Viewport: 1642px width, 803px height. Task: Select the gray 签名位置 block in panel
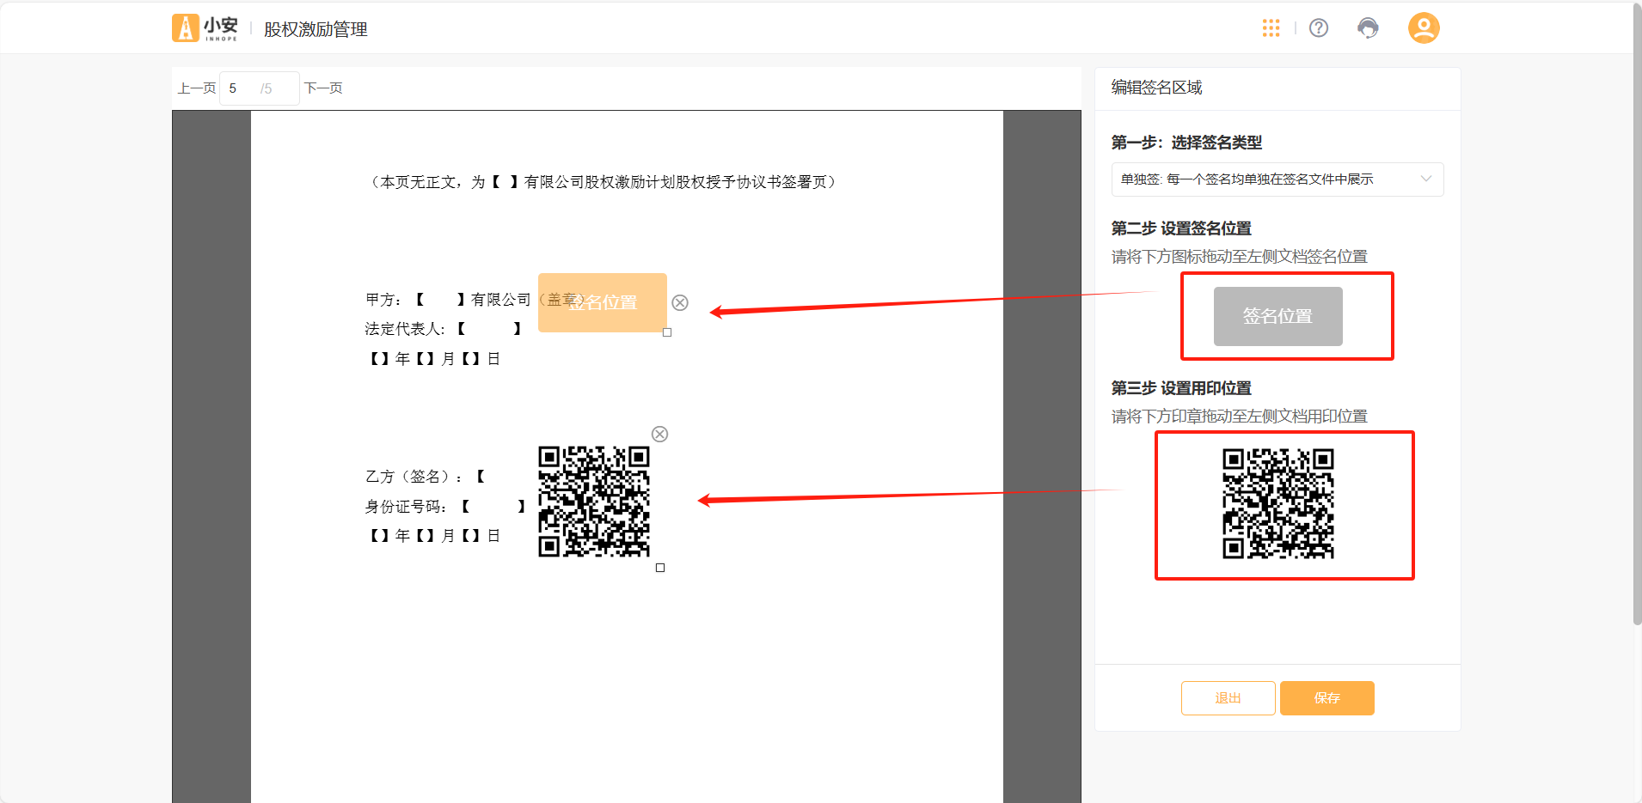pyautogui.click(x=1277, y=316)
